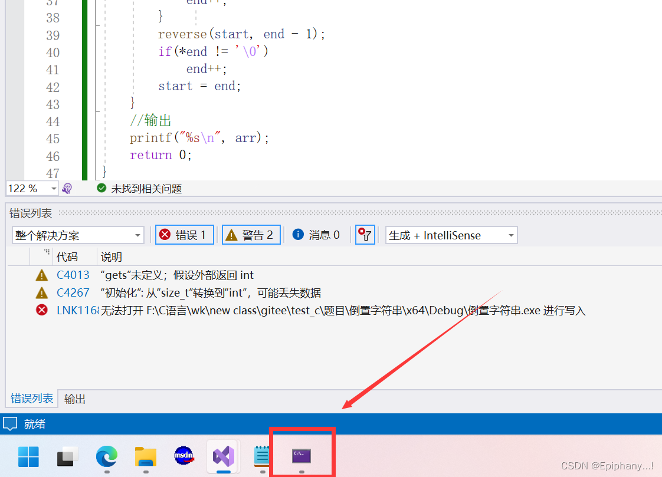This screenshot has height=477, width=662.
Task: Switch to the 输出 tab
Action: (x=74, y=399)
